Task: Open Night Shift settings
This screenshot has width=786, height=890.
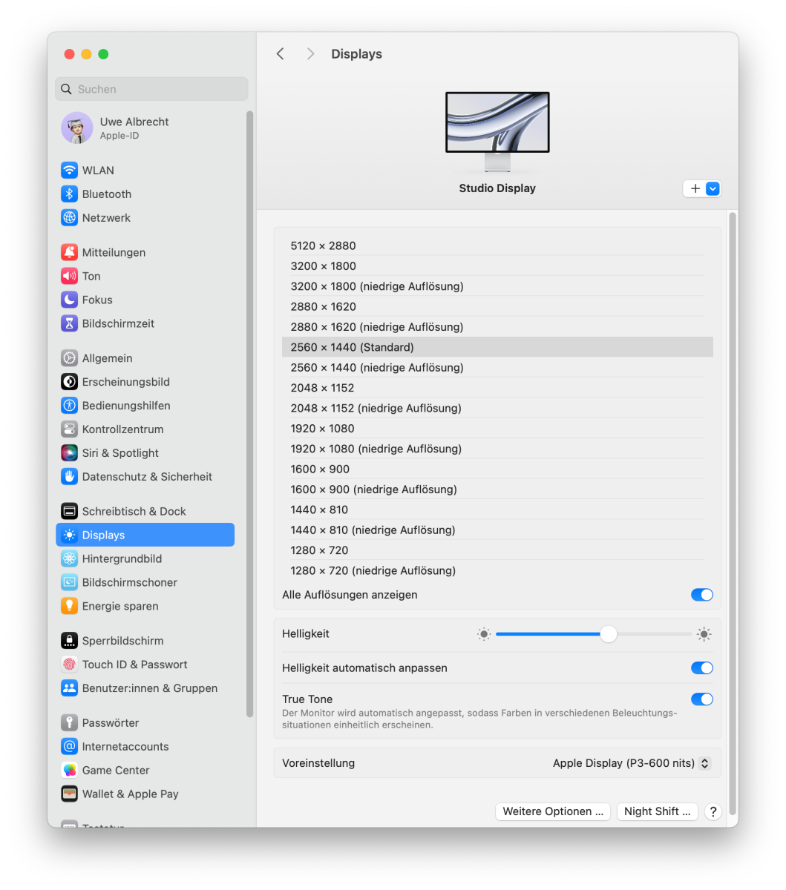Action: [658, 811]
